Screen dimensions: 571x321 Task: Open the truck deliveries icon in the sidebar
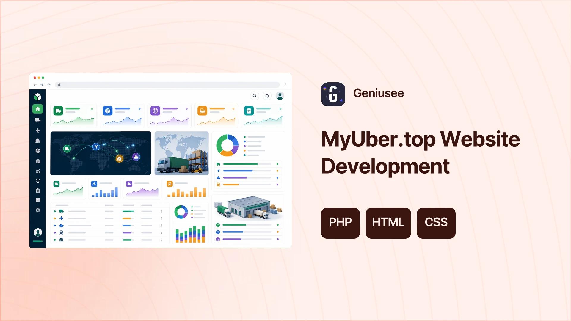pos(38,120)
